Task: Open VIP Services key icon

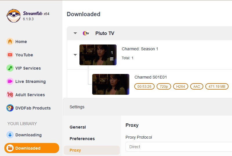Action: [10, 68]
